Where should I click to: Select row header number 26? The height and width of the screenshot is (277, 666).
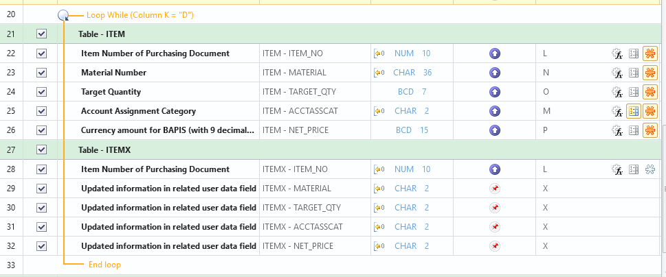click(x=11, y=130)
